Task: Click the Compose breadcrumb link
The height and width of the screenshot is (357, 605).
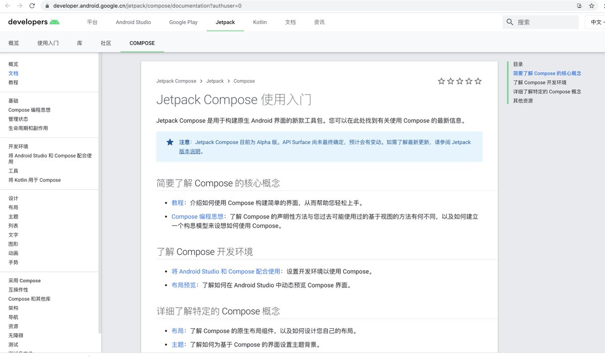Action: click(x=244, y=81)
